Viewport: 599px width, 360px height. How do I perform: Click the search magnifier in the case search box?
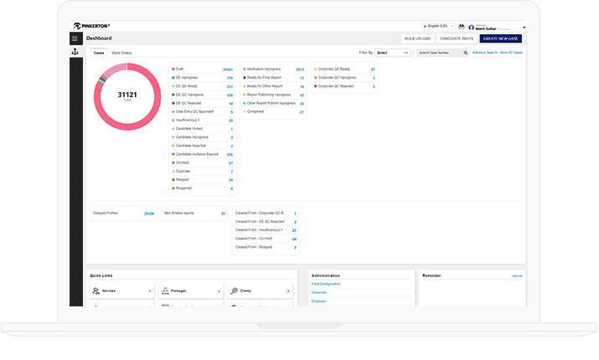pyautogui.click(x=465, y=53)
